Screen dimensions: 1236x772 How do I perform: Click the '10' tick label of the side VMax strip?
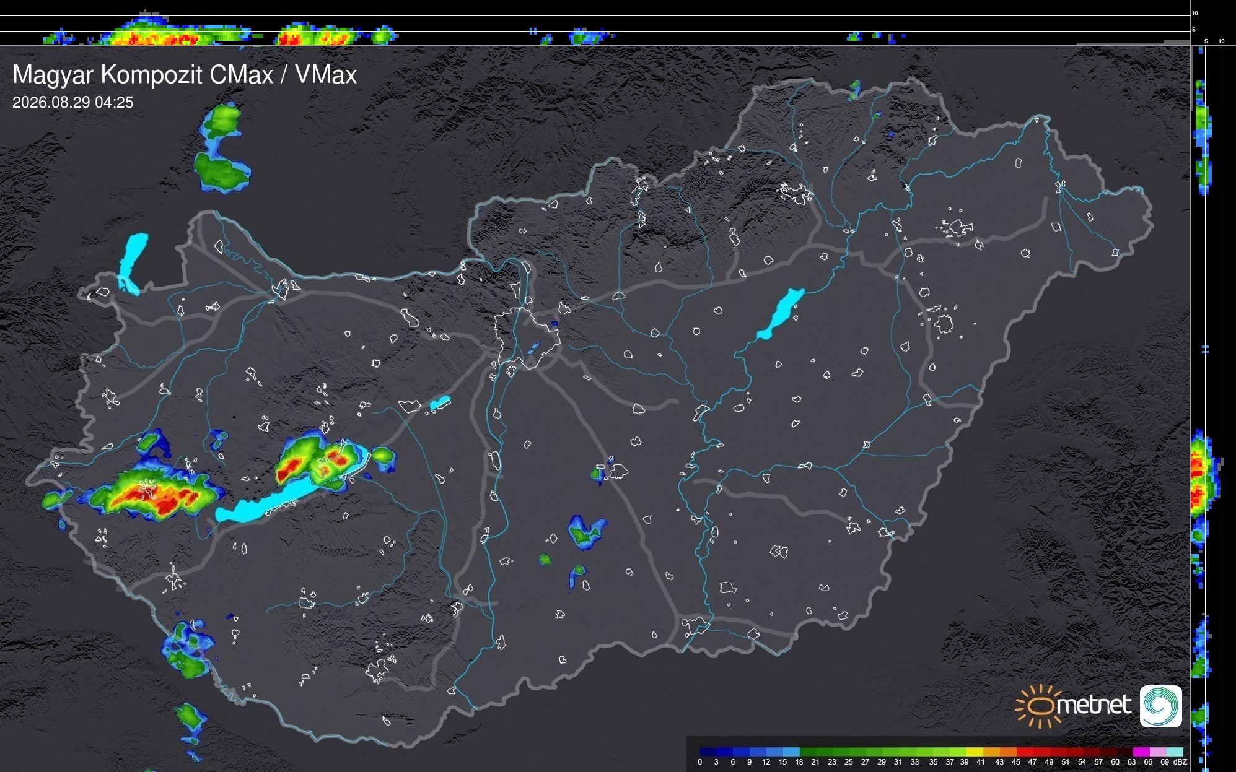pos(1222,41)
